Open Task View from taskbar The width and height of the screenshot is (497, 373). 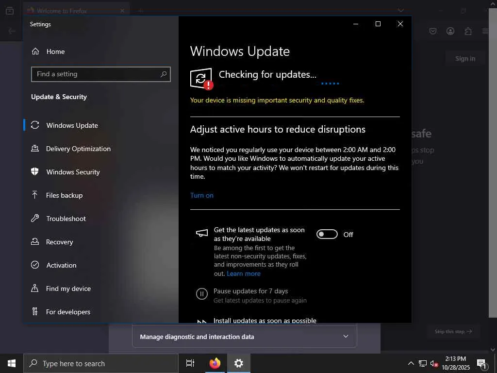tap(190, 363)
